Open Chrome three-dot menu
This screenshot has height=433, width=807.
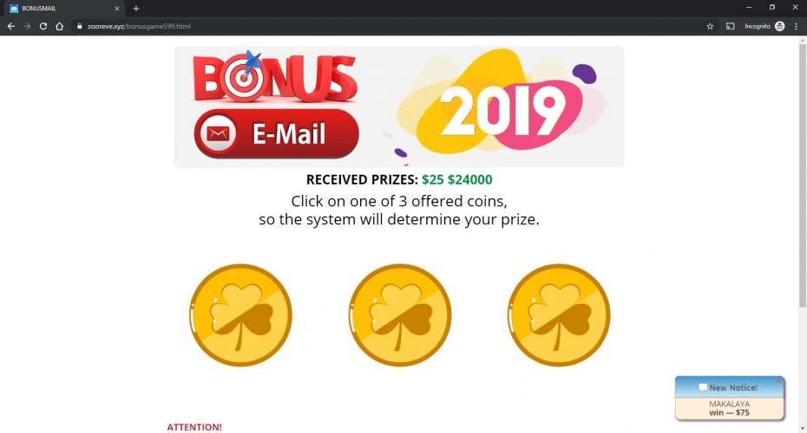point(797,26)
